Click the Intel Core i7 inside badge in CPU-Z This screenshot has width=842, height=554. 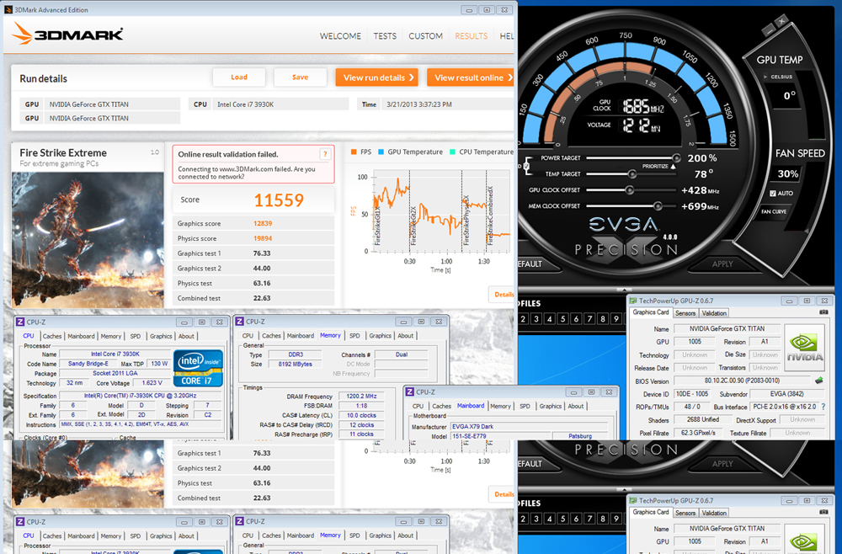pos(198,368)
